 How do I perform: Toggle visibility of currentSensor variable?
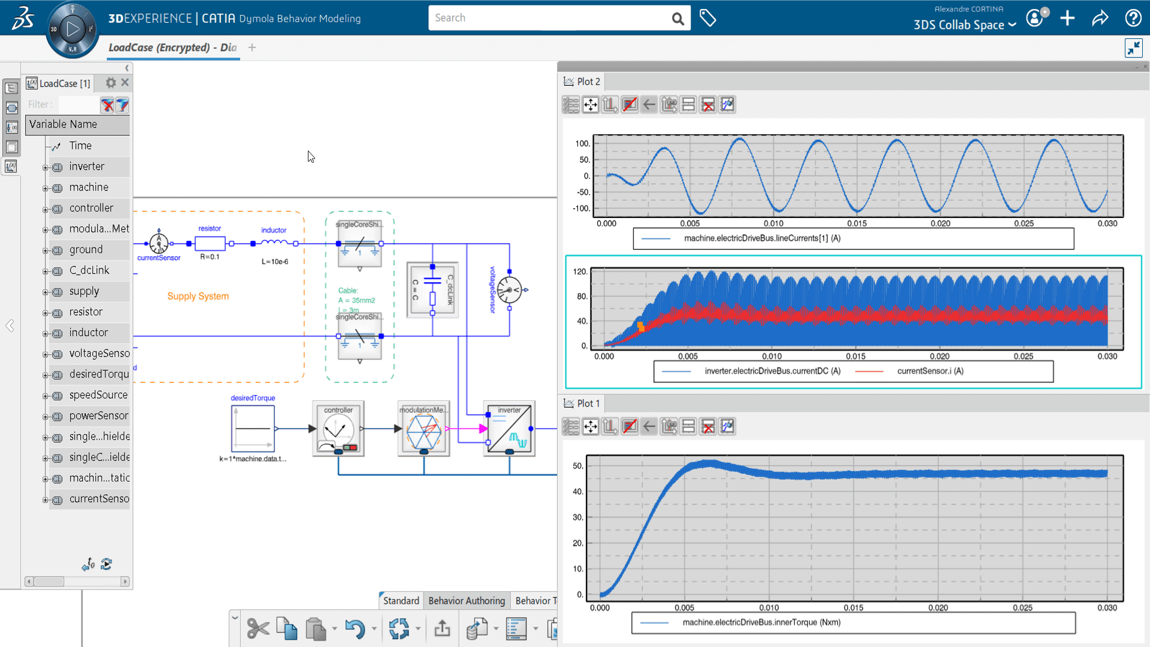tap(45, 498)
